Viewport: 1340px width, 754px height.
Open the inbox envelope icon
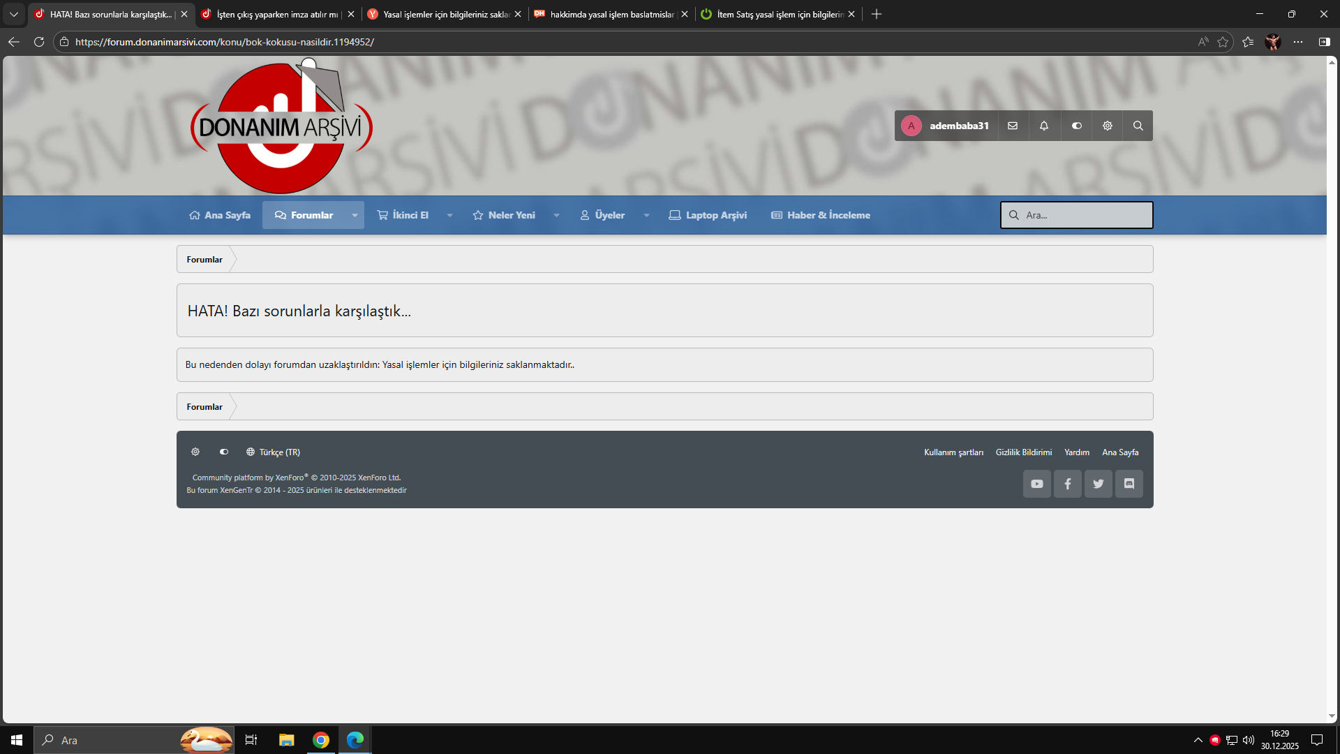[x=1013, y=126]
